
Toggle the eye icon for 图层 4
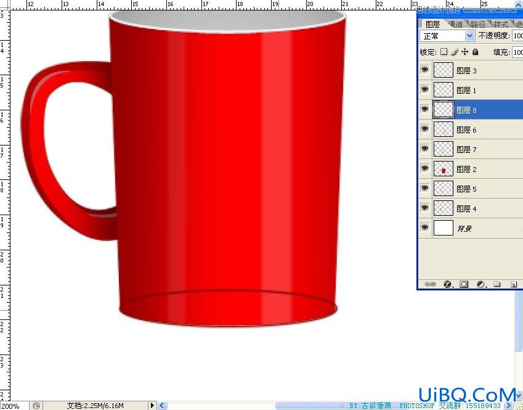[x=424, y=207]
